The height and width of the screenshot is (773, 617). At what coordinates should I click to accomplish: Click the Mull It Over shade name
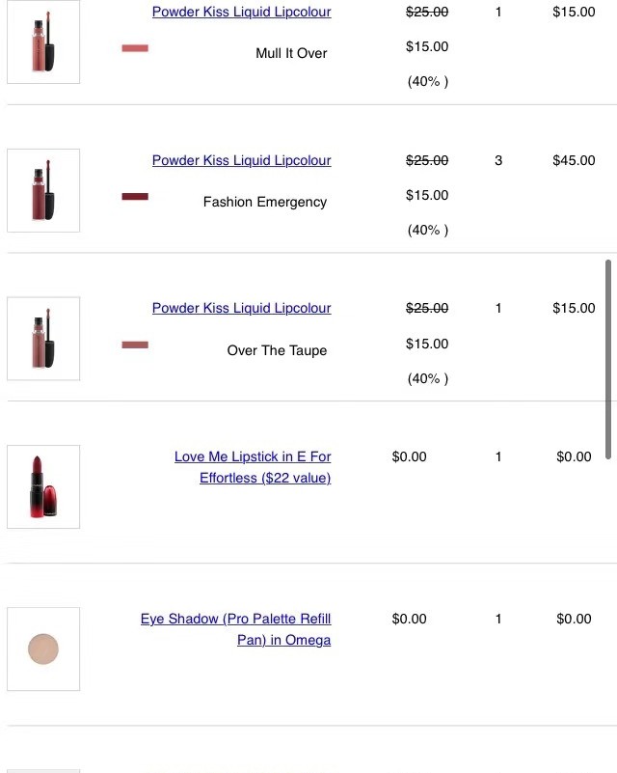point(291,53)
